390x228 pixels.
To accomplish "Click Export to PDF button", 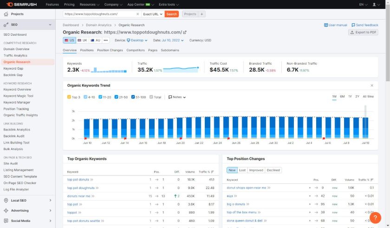I will point(363,33).
